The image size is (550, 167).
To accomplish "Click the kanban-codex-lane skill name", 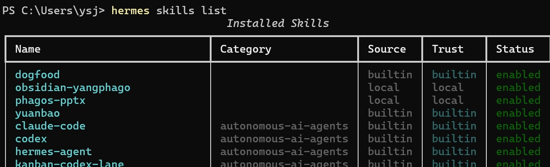I will (x=70, y=163).
